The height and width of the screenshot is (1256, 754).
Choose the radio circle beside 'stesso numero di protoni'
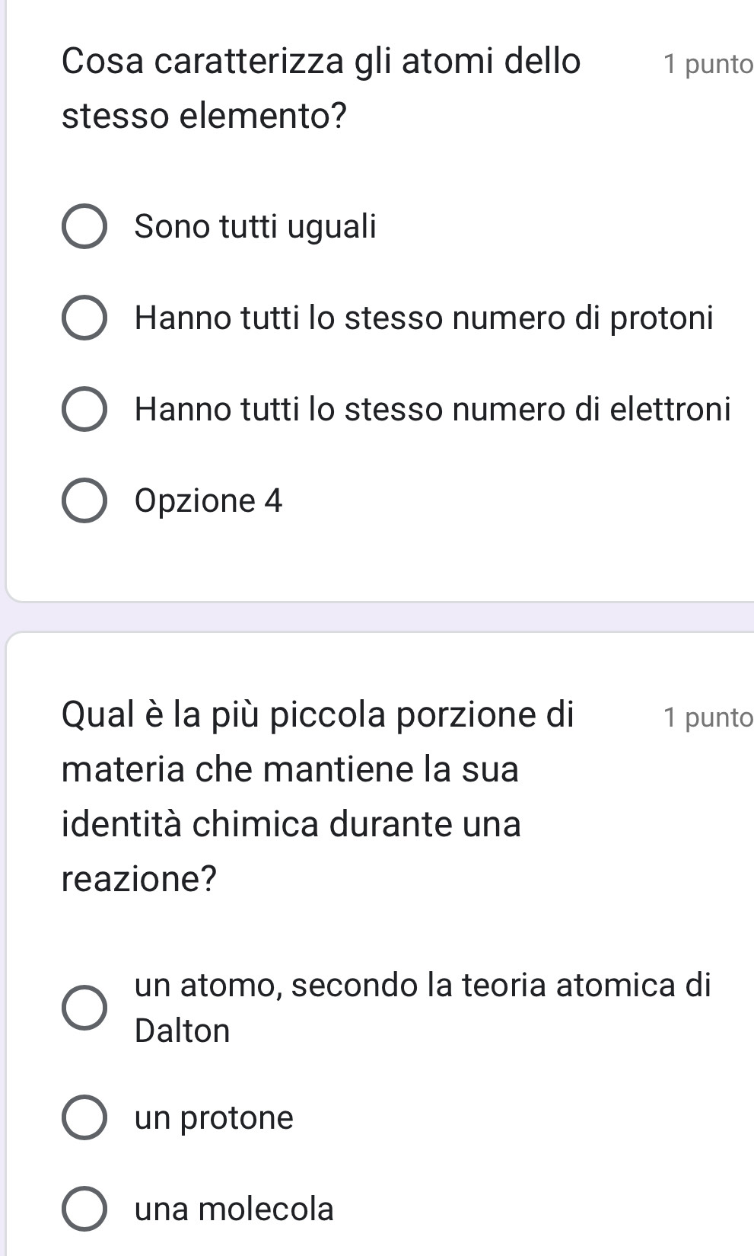point(84,318)
